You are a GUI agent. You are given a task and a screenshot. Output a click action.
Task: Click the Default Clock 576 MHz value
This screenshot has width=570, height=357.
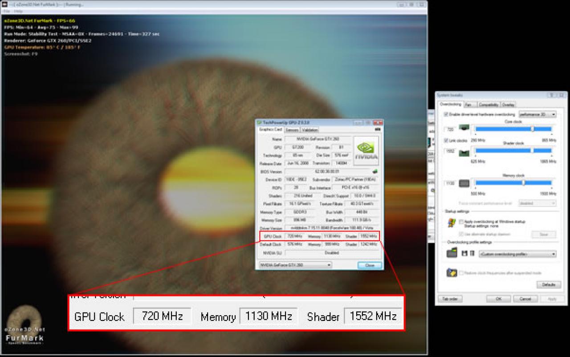[295, 244]
